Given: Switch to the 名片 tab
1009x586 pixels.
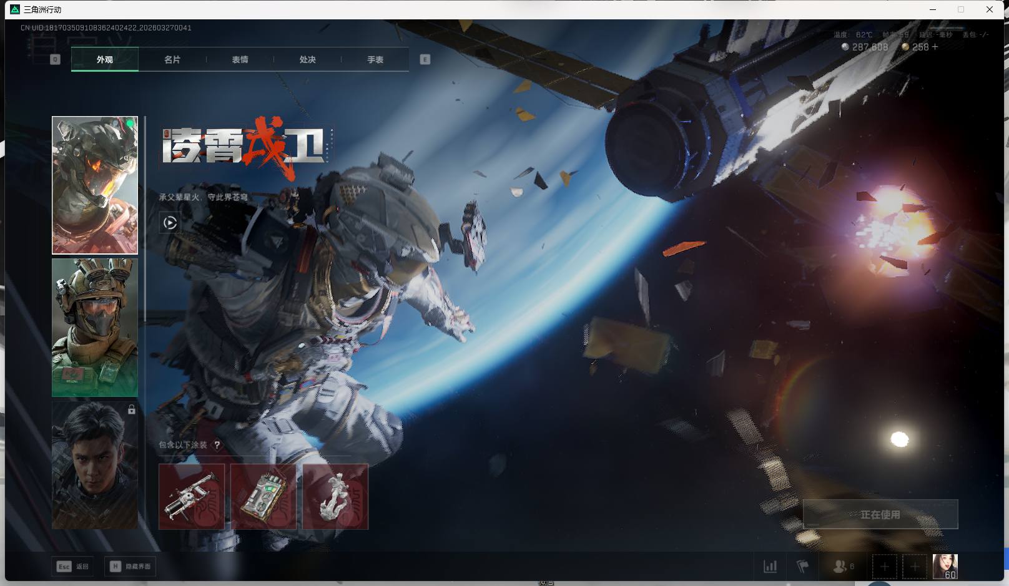Looking at the screenshot, I should pyautogui.click(x=172, y=59).
